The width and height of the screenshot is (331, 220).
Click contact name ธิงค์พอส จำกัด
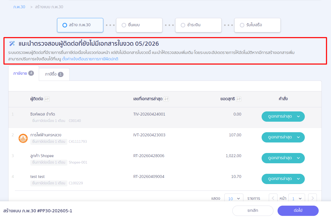(43, 114)
